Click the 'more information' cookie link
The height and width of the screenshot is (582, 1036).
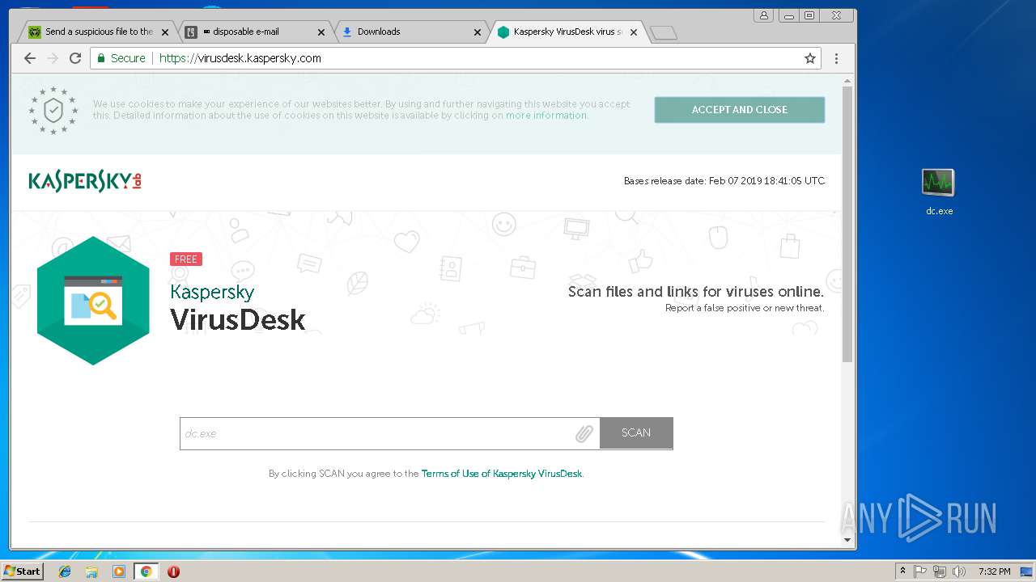point(546,116)
